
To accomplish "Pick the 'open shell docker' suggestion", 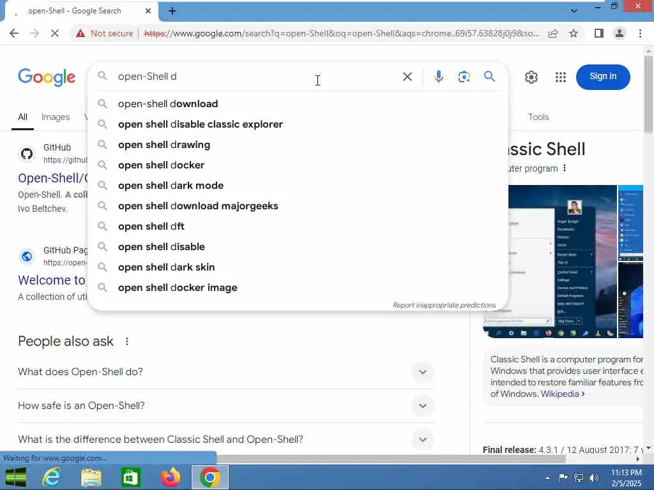I will coord(298,165).
